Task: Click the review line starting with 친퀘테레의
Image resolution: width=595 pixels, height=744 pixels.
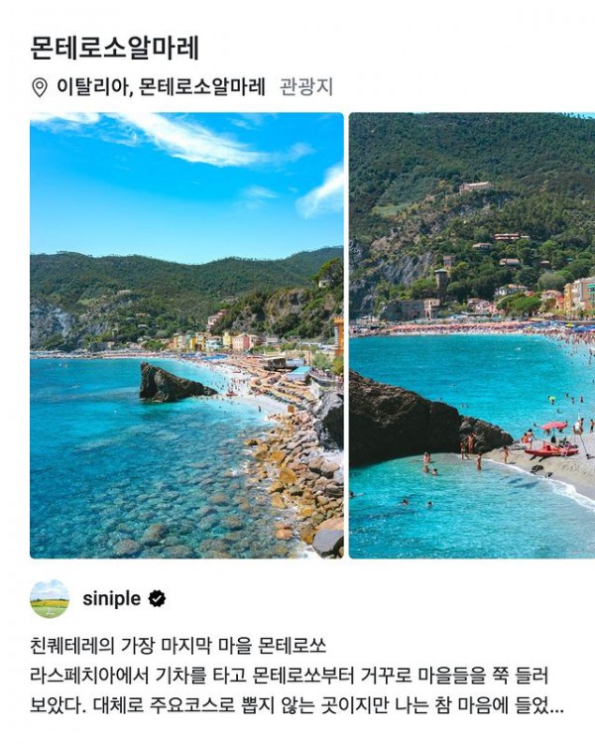Action: [x=178, y=646]
